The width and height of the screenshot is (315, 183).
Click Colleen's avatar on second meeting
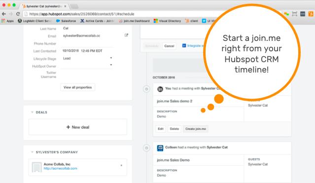coord(160,148)
